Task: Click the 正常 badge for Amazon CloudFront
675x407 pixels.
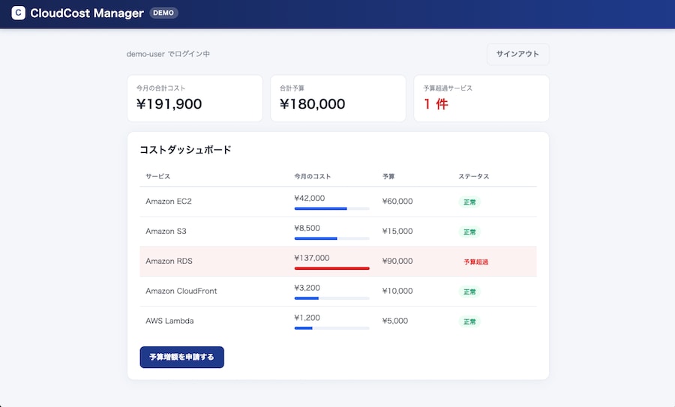Action: pyautogui.click(x=469, y=292)
